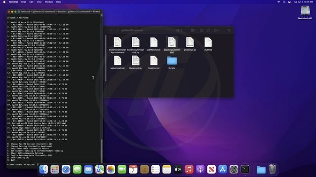The width and height of the screenshot is (316, 177).
Task: Launch Podcasts from the Dock
Action: (200, 169)
